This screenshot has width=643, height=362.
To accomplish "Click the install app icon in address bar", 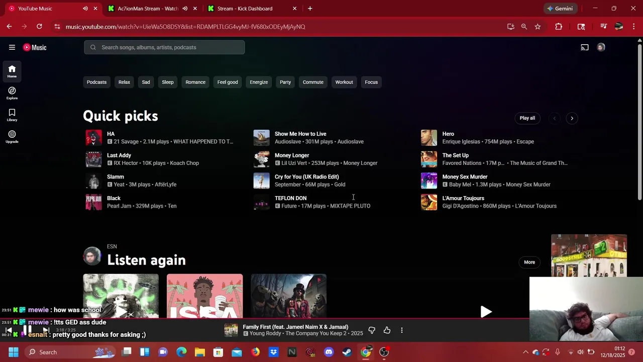I will click(x=511, y=27).
